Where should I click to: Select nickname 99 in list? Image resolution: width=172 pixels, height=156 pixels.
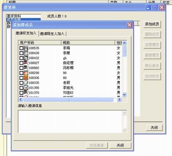pos(65,78)
